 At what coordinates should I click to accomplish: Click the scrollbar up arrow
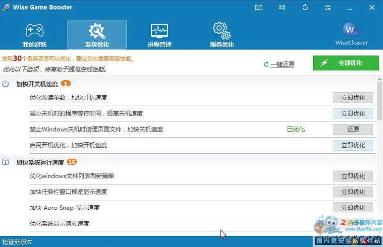[x=380, y=79]
